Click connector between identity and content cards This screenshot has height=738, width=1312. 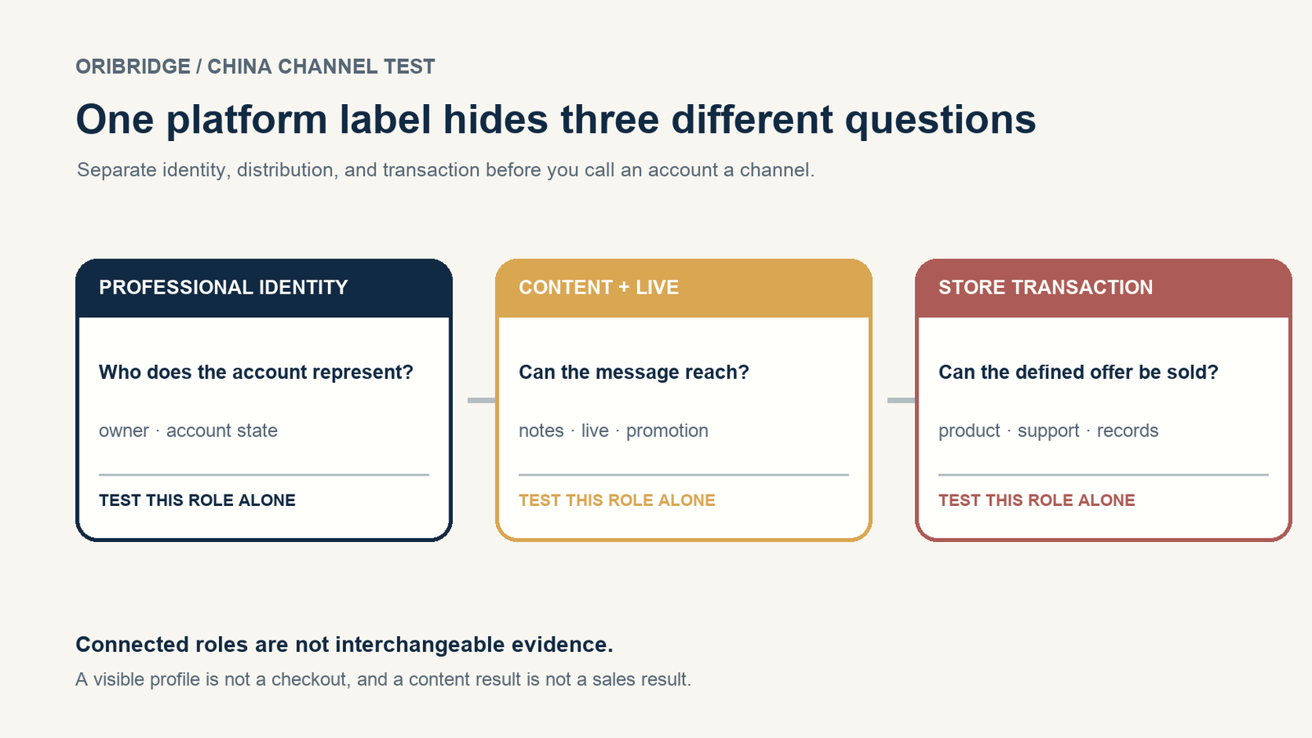click(x=481, y=400)
